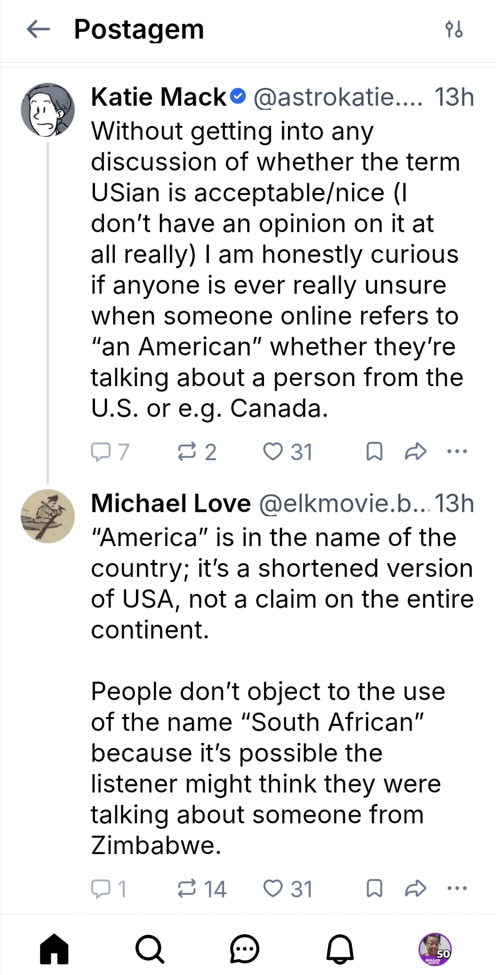Open thread settings filter icon
The image size is (496, 975).
454,29
